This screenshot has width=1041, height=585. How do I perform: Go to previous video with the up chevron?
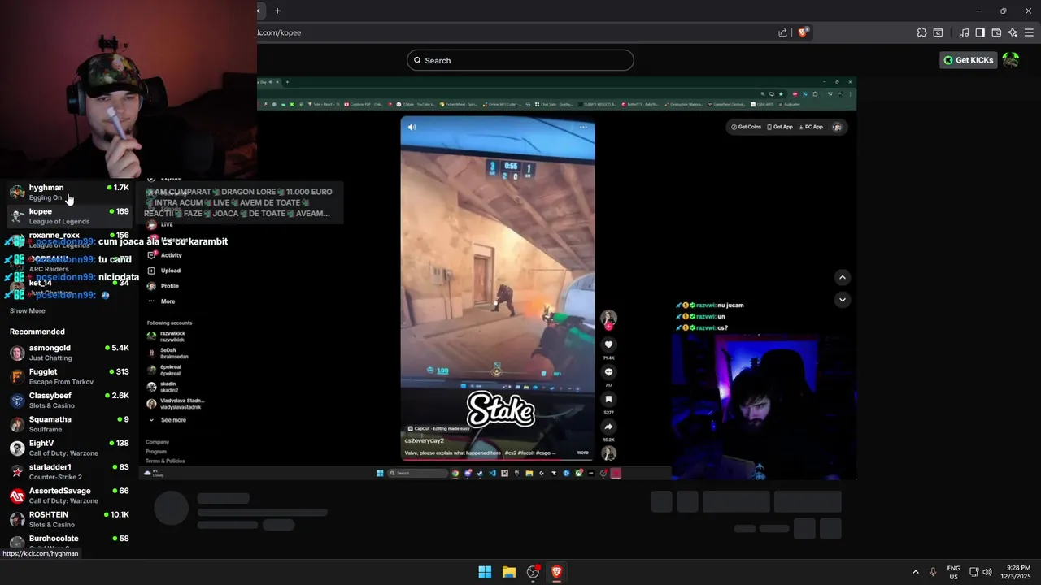[x=843, y=278]
